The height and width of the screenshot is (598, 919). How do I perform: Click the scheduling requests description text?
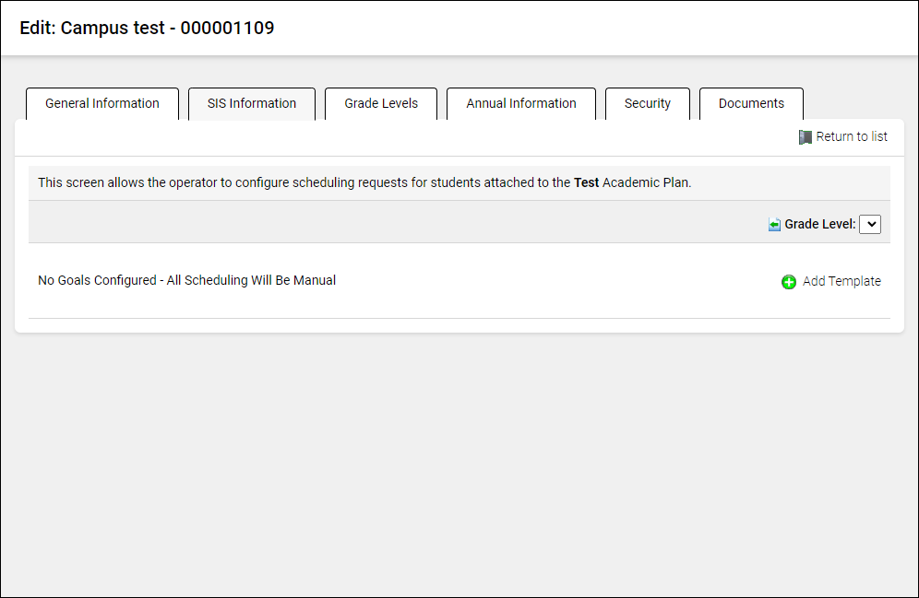(364, 182)
